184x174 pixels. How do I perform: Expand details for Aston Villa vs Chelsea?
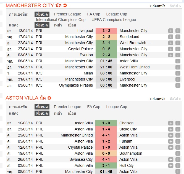(x=171, y=123)
